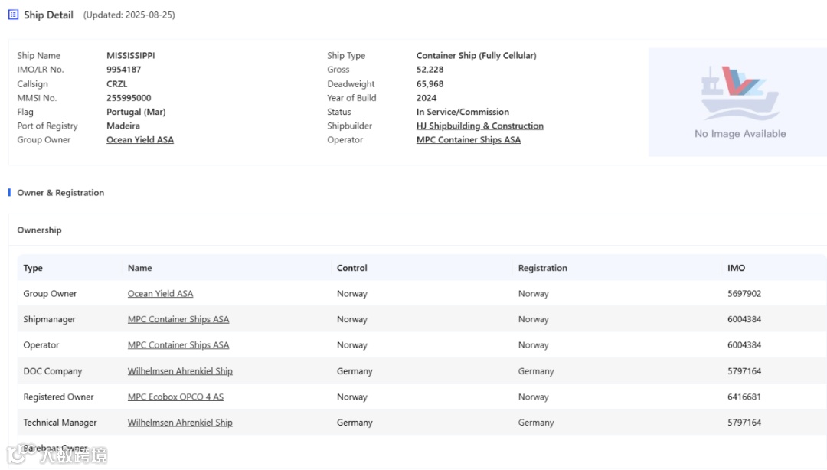Click the Updated: 2025-08-25 date text

(129, 15)
